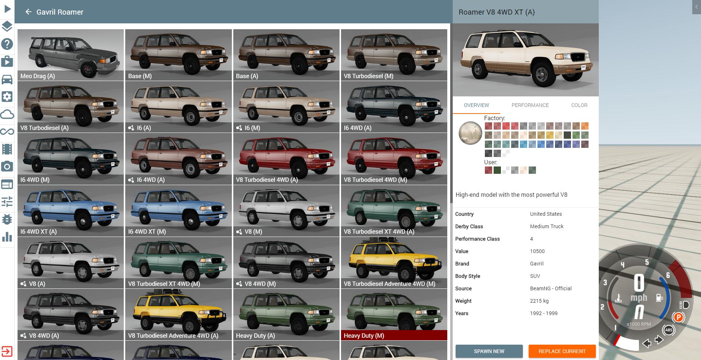The height and width of the screenshot is (360, 701).
Task: Pick the solid dark green user swatch
Action: click(x=497, y=170)
